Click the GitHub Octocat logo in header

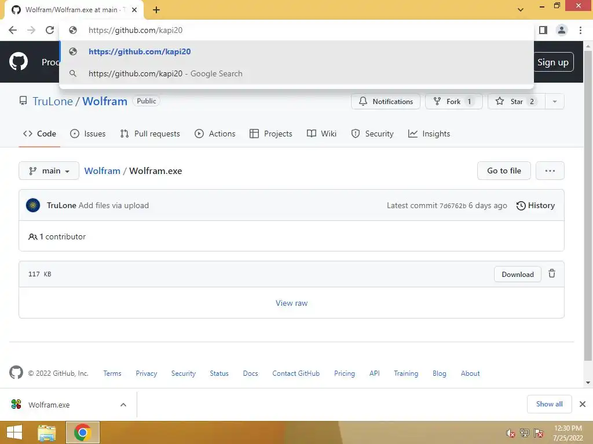pyautogui.click(x=18, y=61)
